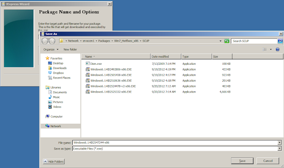
Task: Click the Forward navigation arrow in Save As
Action: [x=52, y=41]
